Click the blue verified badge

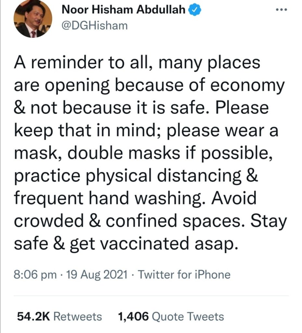point(195,10)
